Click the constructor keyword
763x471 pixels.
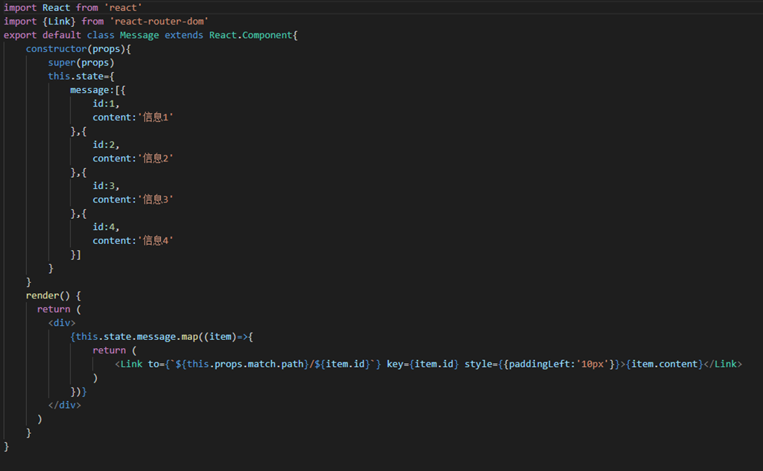(57, 49)
